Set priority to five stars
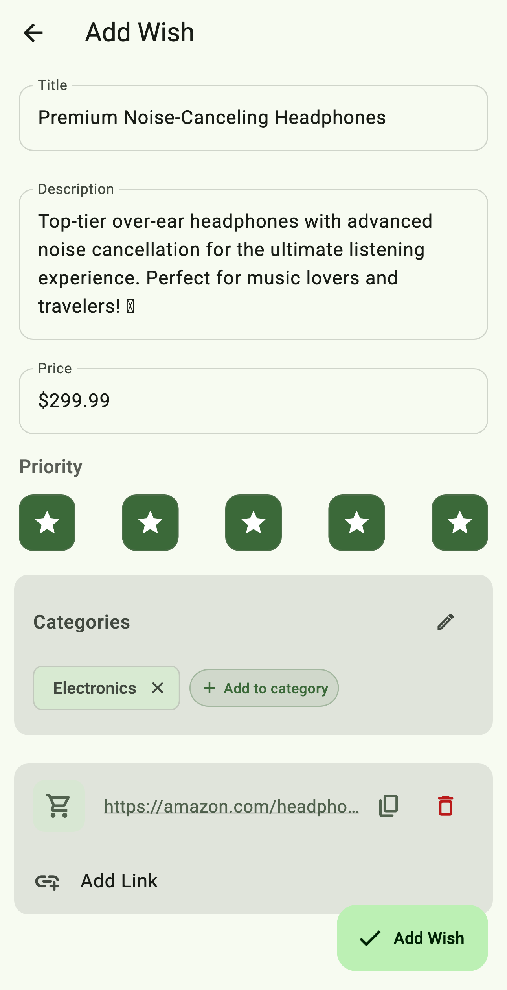Screen dimensions: 507x990 (459, 523)
